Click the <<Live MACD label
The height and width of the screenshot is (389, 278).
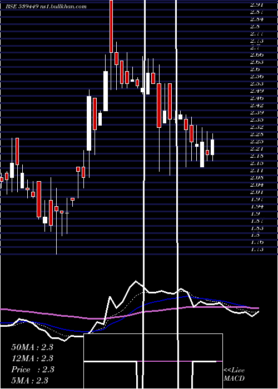(234, 375)
